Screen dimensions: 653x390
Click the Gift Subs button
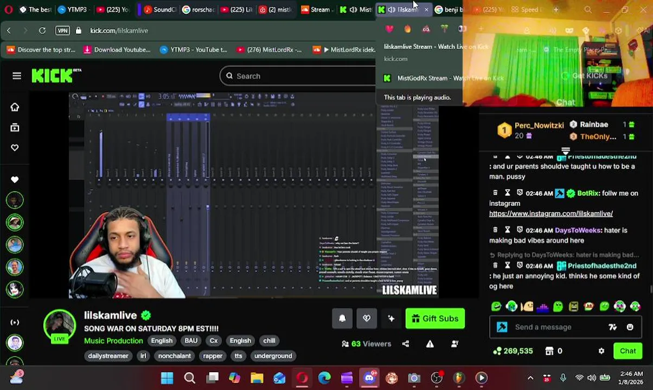tap(435, 318)
